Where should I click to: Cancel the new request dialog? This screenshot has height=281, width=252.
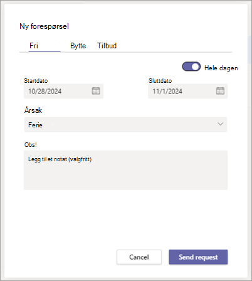[x=139, y=257]
